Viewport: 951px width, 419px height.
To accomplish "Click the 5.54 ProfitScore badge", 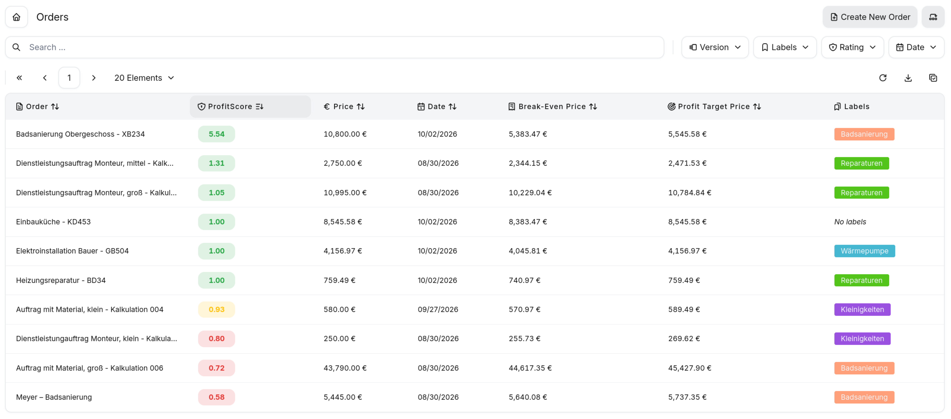I will click(x=216, y=134).
